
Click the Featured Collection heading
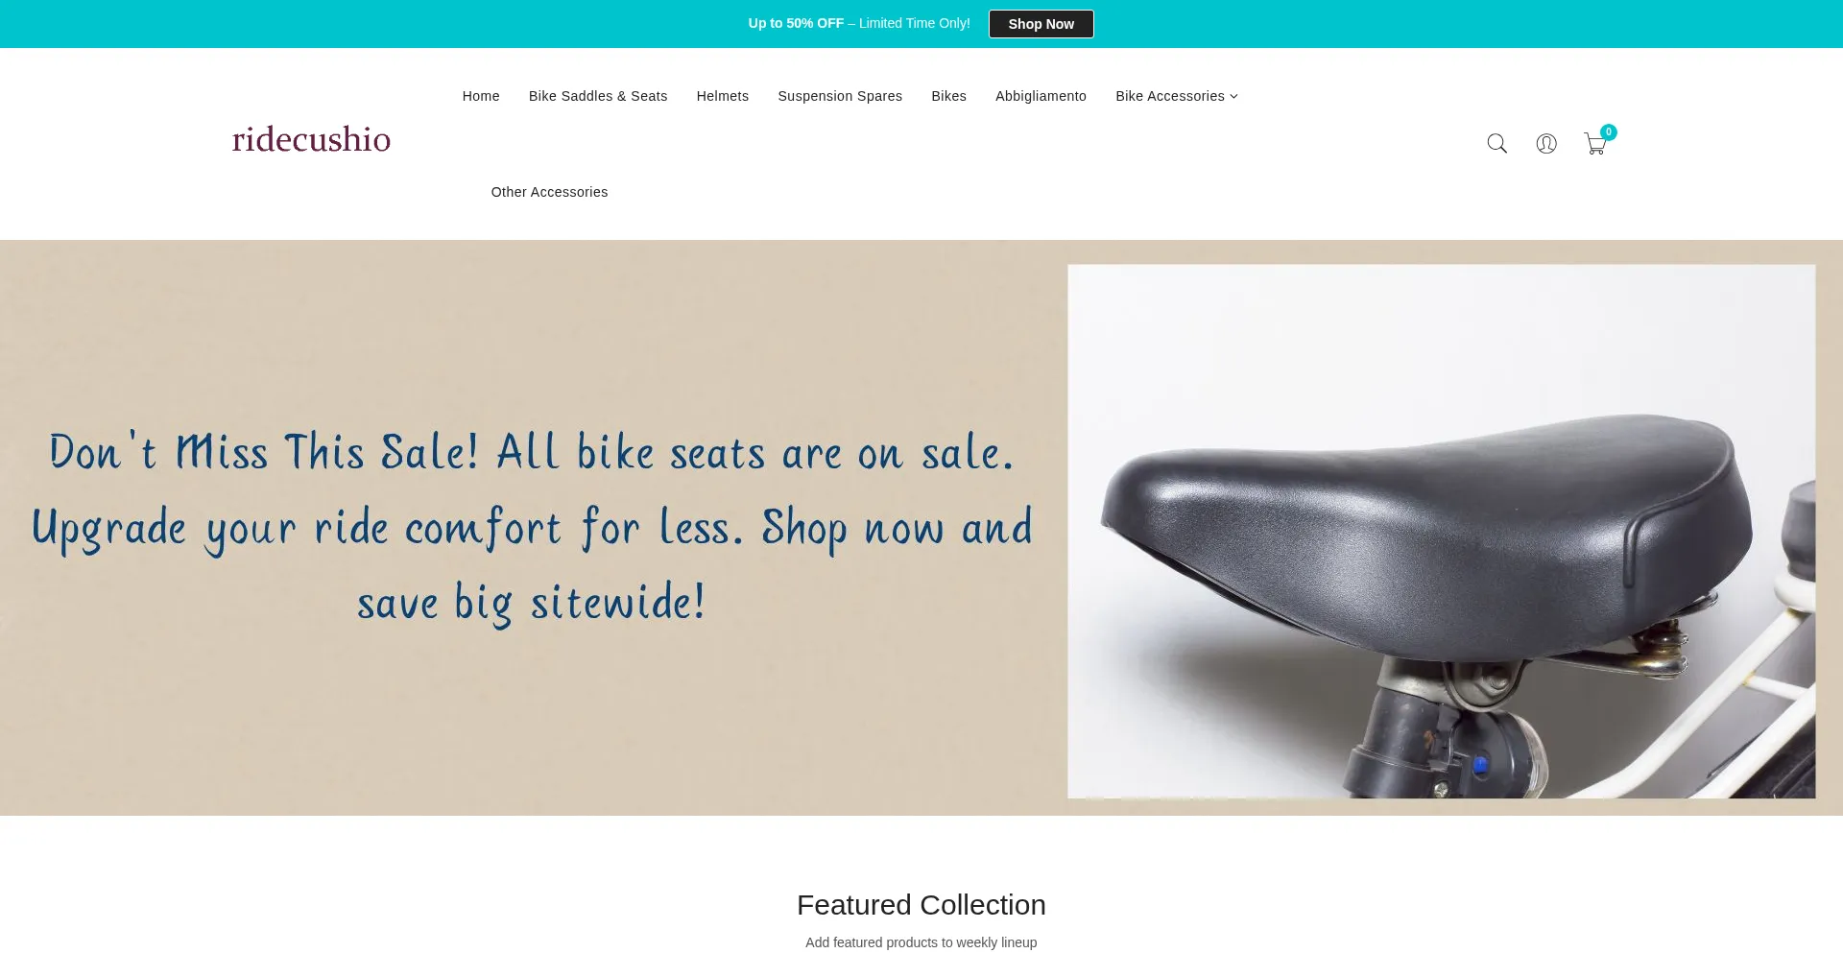921,905
